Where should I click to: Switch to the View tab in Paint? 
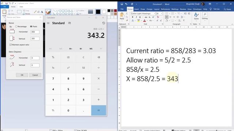(x=21, y=7)
